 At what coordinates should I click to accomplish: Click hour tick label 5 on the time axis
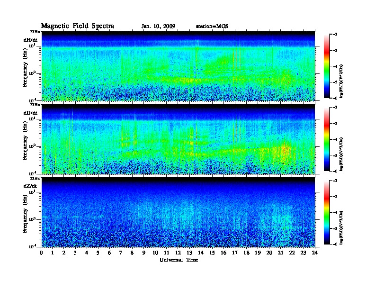pos(98,253)
